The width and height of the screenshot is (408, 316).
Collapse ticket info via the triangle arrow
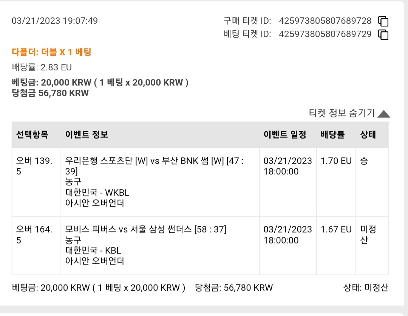(384, 114)
